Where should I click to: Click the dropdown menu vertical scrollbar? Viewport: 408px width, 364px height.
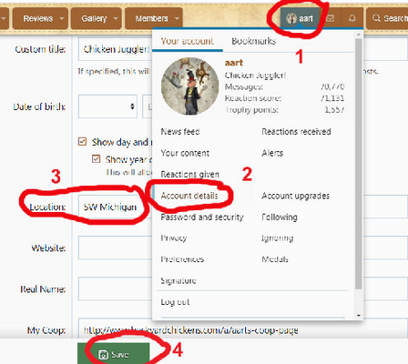tap(359, 164)
